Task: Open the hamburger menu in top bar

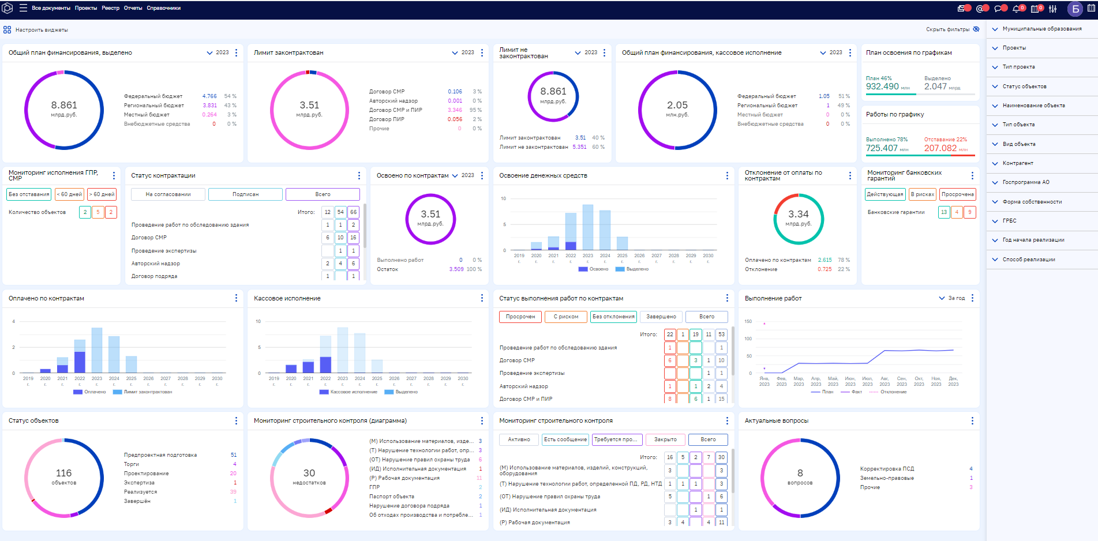Action: click(23, 8)
